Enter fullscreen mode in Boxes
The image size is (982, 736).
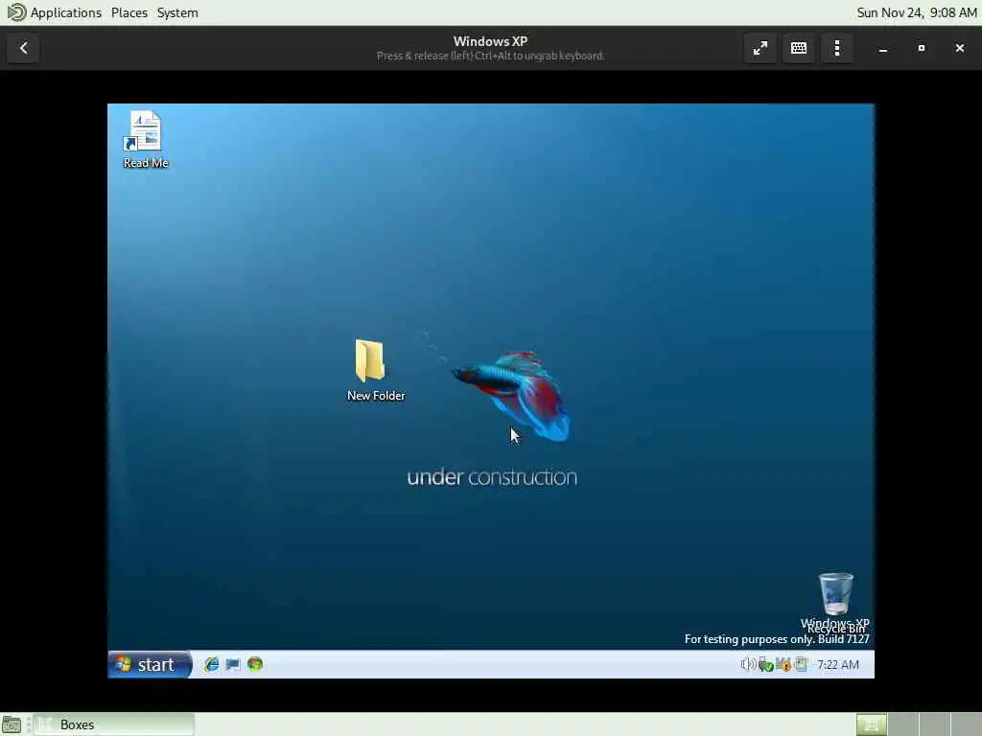(760, 48)
